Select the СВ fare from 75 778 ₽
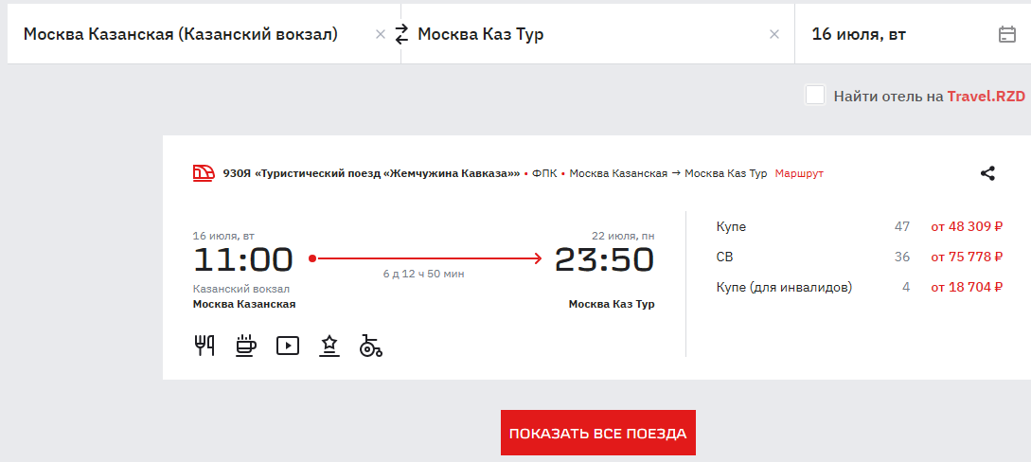Viewport: 1031px width, 462px height. tap(860, 257)
